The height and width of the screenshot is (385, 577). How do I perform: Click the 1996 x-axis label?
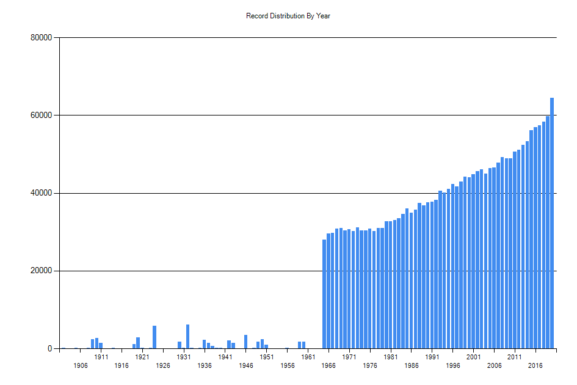(453, 365)
